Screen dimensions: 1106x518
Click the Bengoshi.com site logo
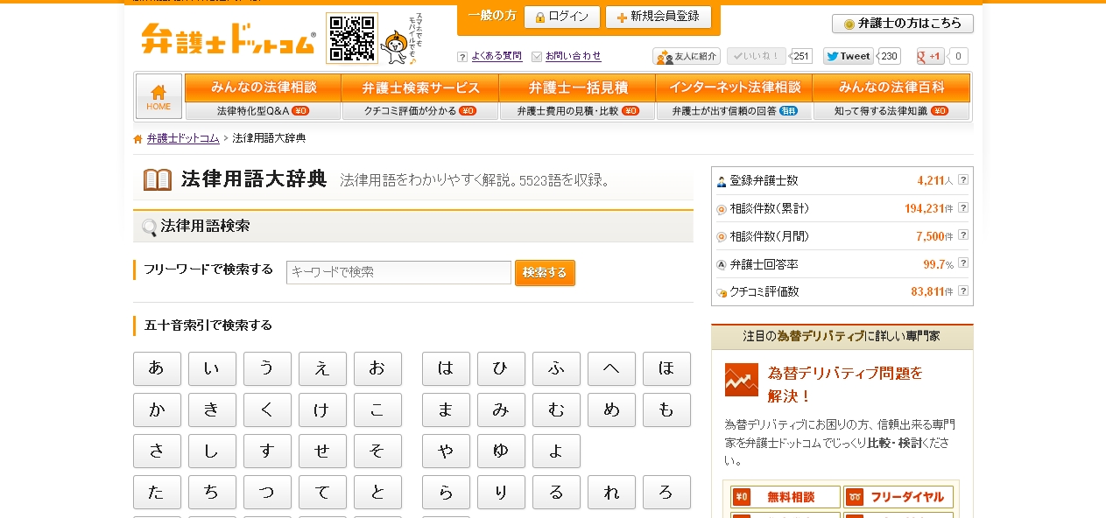(228, 38)
